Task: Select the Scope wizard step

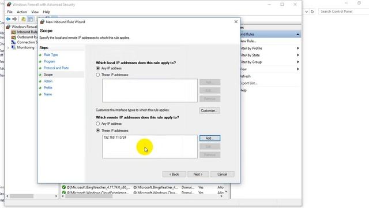Action: click(x=48, y=75)
